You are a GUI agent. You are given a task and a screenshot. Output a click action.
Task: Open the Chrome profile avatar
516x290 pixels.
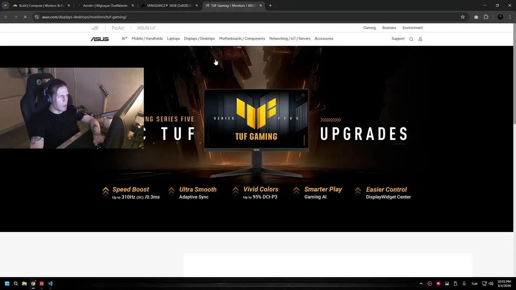click(x=500, y=17)
